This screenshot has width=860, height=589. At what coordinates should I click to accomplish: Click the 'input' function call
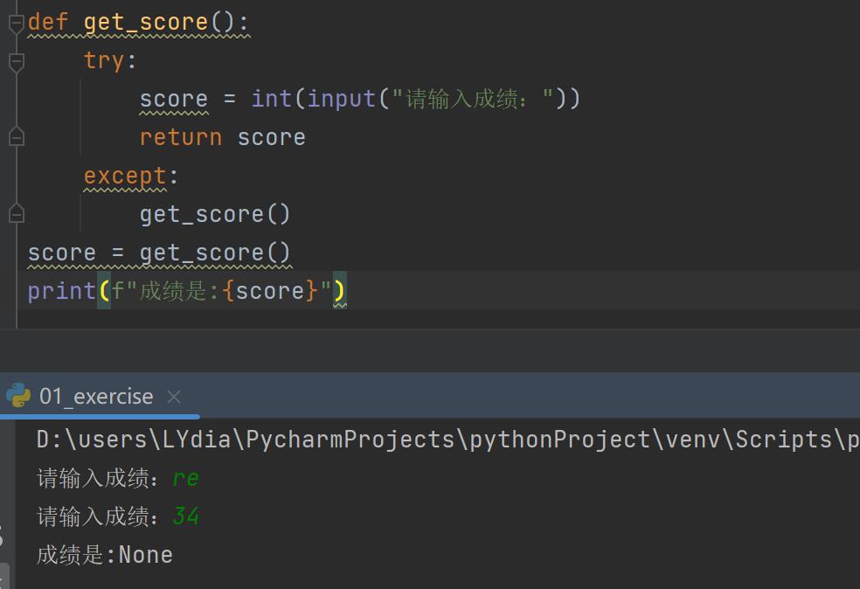click(342, 100)
